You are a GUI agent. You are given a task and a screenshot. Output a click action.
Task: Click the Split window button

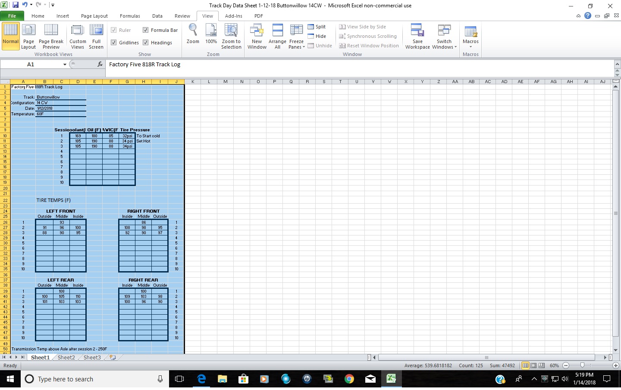(x=317, y=27)
